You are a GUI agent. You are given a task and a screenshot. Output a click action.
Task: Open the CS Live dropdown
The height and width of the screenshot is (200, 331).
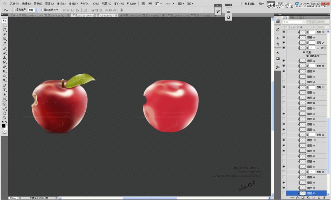click(x=302, y=4)
